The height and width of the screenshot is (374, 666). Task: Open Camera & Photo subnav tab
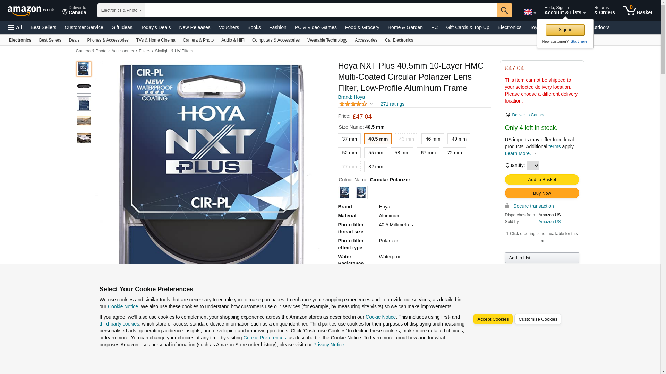pyautogui.click(x=198, y=40)
